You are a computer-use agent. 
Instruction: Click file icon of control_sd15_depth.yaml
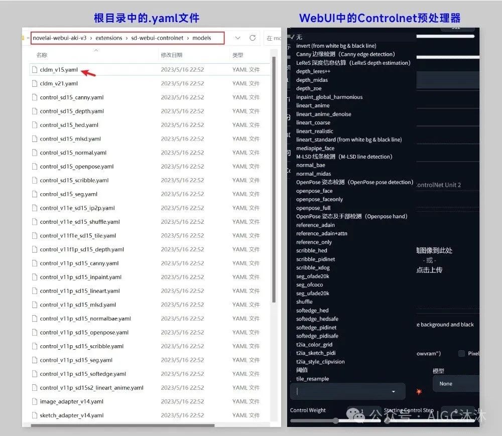(35, 111)
